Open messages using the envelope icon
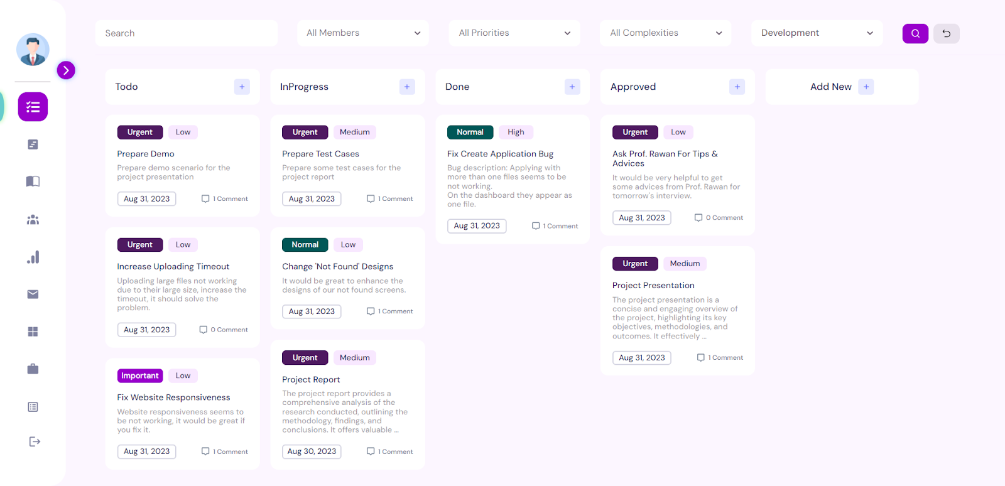The height and width of the screenshot is (486, 1005). tap(32, 294)
